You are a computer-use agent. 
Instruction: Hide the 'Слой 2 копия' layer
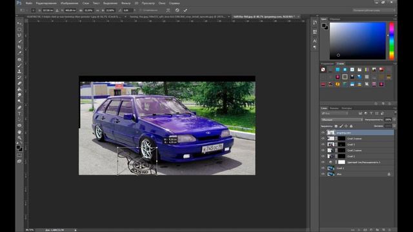click(323, 150)
